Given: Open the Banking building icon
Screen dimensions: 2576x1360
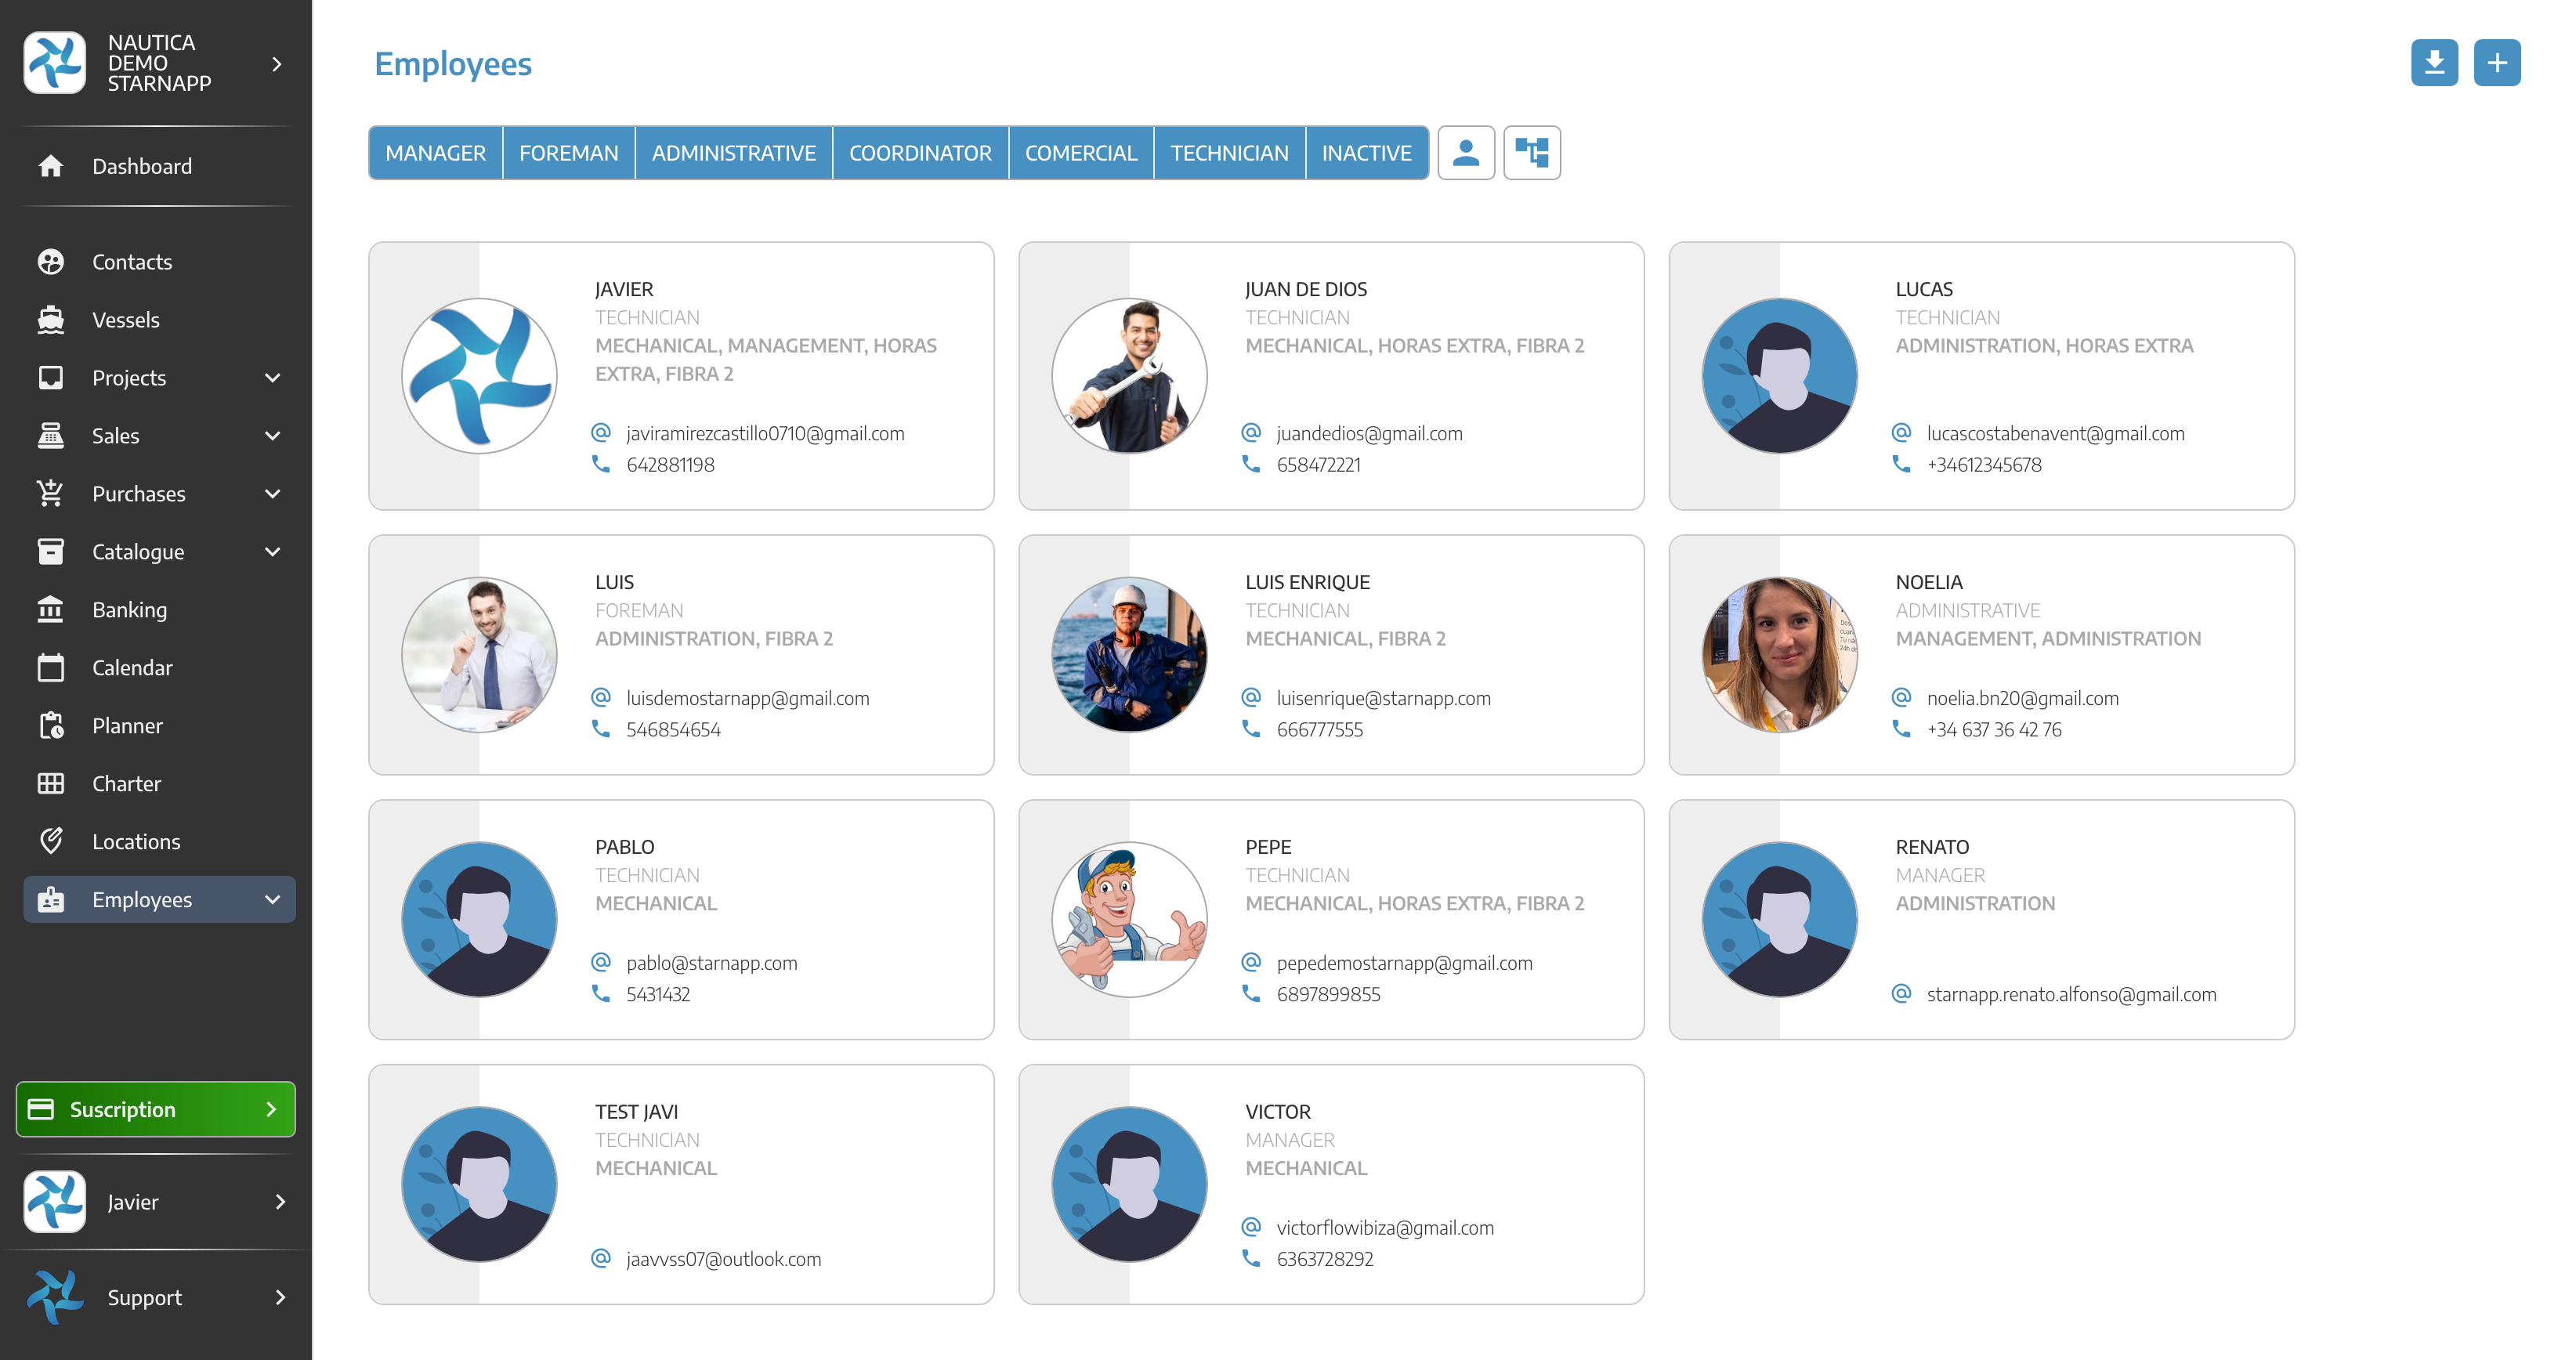Looking at the screenshot, I should [51, 610].
